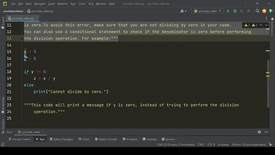Click youtube_video.py breadcrumb in navigation bar
The height and width of the screenshot is (155, 275).
[40, 11]
